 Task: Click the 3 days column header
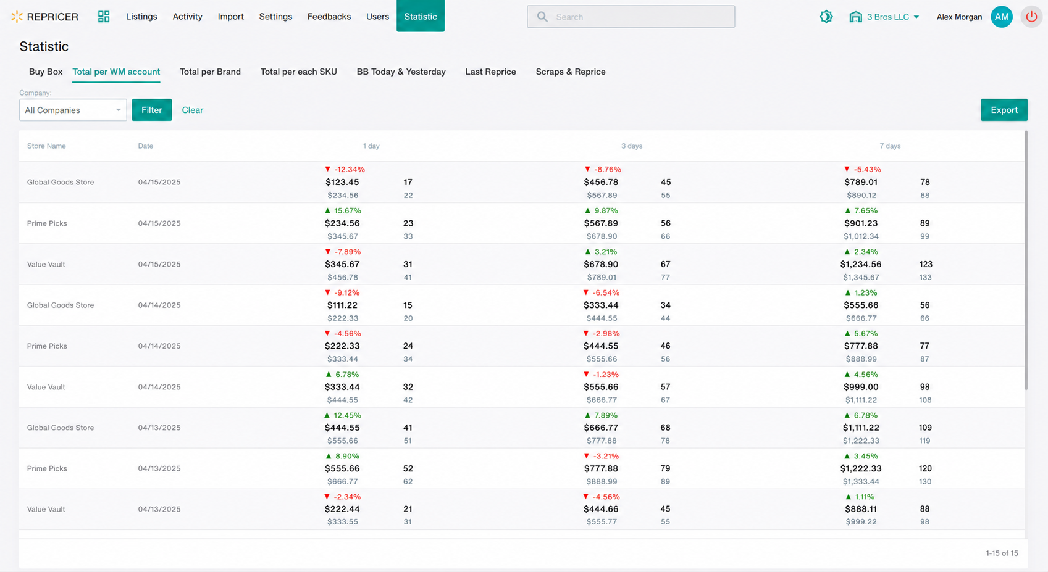[632, 146]
